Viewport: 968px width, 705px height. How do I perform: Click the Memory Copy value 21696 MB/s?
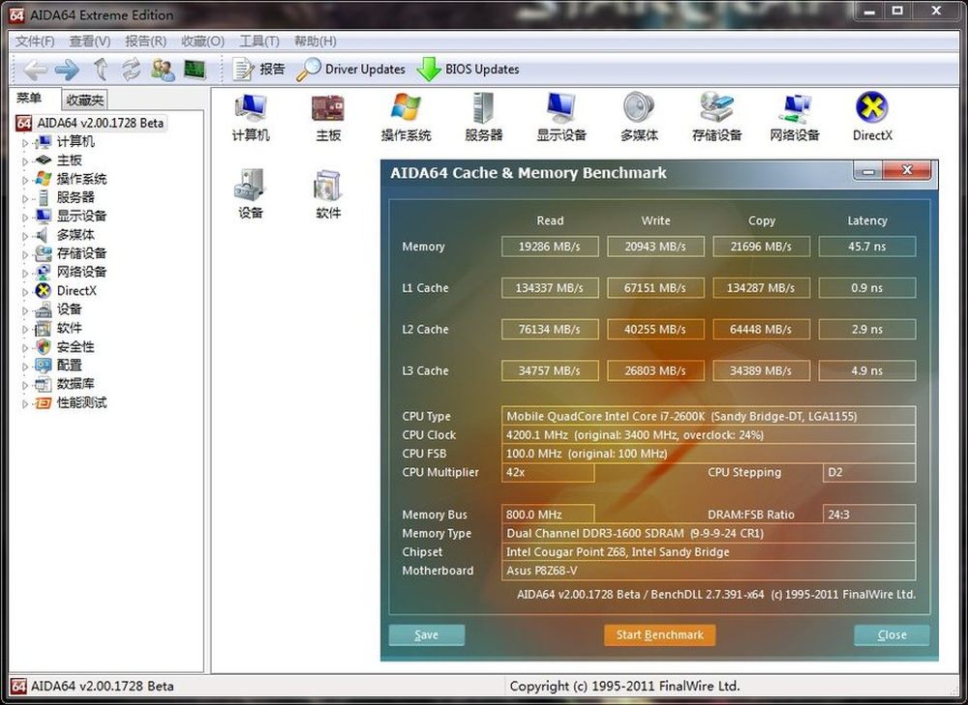(x=761, y=247)
